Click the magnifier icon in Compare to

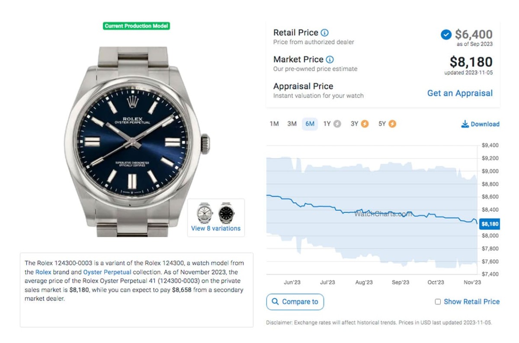(x=275, y=302)
